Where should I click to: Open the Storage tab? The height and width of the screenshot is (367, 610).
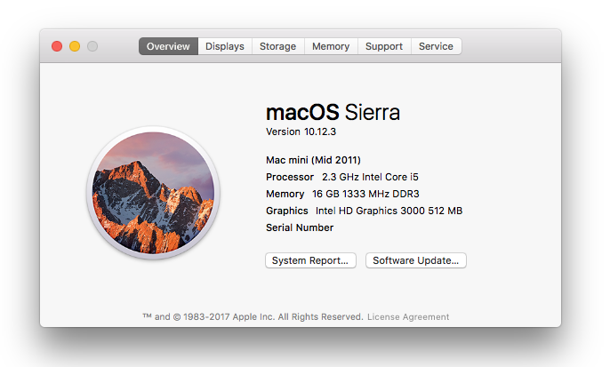coord(277,46)
